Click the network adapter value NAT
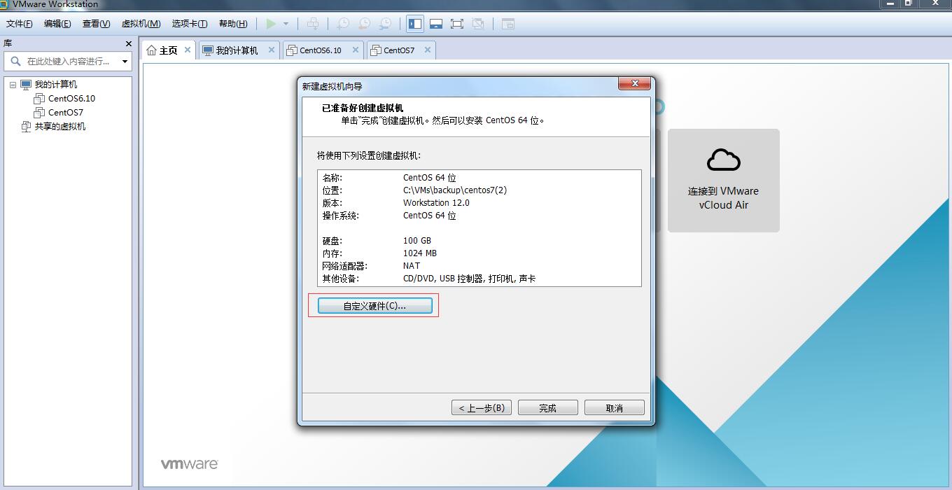952x490 pixels. (x=412, y=266)
